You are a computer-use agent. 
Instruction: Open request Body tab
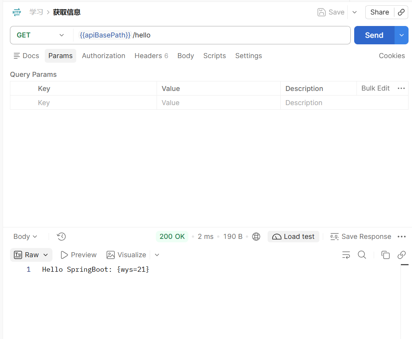(x=185, y=56)
